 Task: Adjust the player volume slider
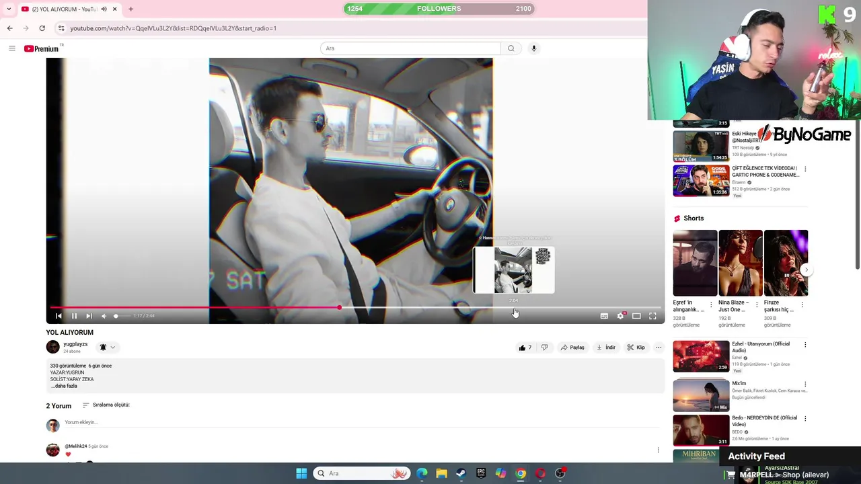(x=121, y=316)
